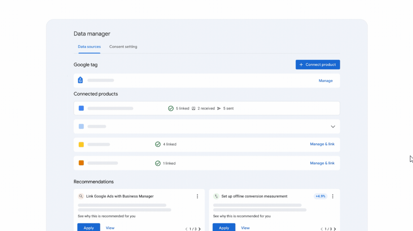413x231 pixels.
Task: Click the search icon on Link Google Ads card
Action: (x=81, y=196)
